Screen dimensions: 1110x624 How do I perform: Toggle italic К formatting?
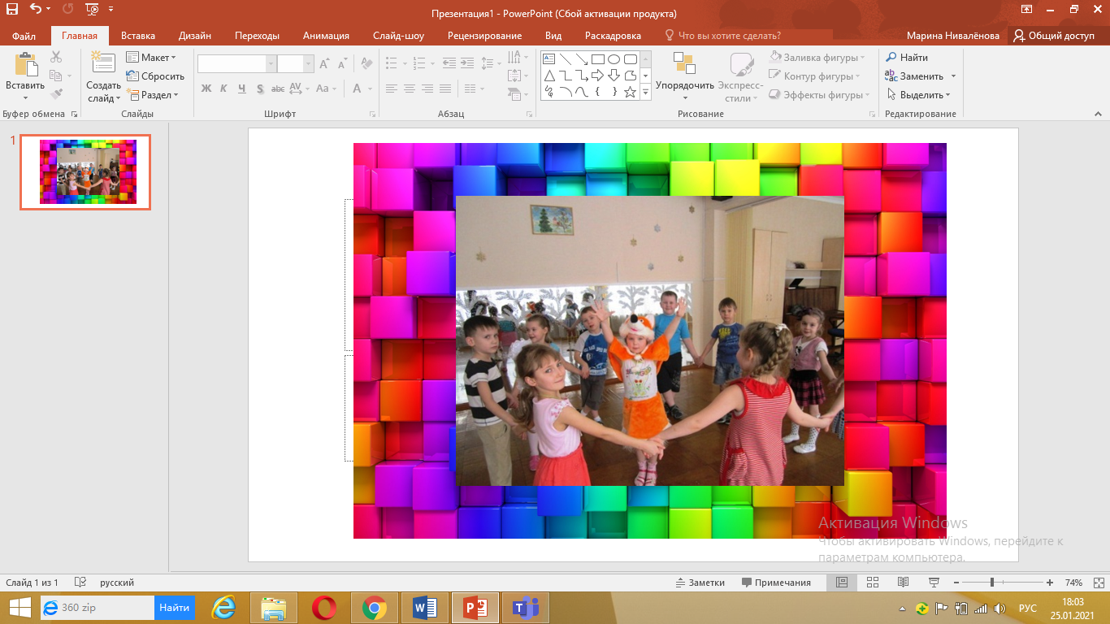pos(223,89)
